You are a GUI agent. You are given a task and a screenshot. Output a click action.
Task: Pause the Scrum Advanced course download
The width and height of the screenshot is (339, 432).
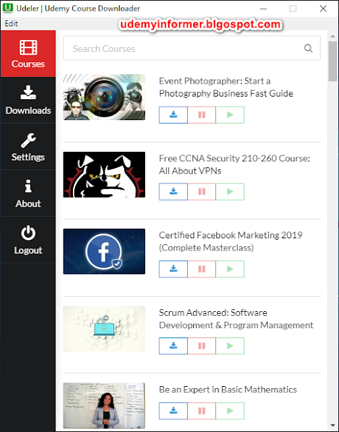coord(201,346)
